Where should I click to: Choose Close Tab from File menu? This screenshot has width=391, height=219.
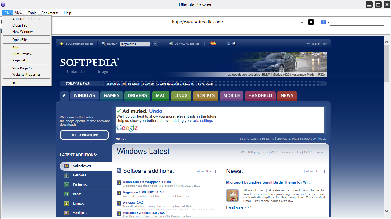pyautogui.click(x=27, y=25)
